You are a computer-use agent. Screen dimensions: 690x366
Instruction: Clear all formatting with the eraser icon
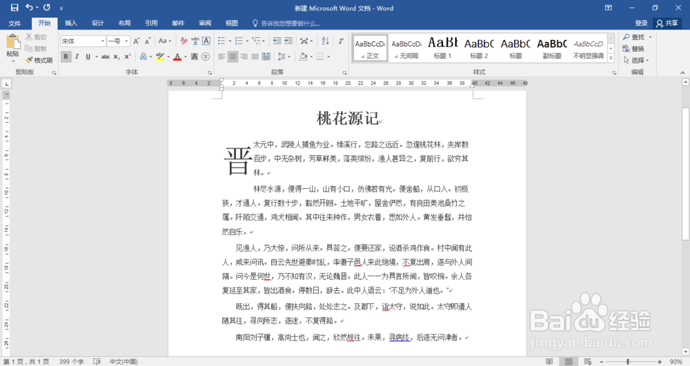pyautogui.click(x=184, y=41)
